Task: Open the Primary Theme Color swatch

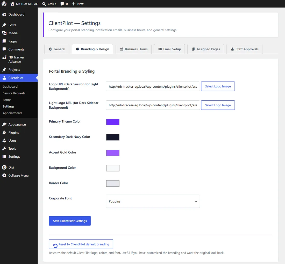Action: 113,122
